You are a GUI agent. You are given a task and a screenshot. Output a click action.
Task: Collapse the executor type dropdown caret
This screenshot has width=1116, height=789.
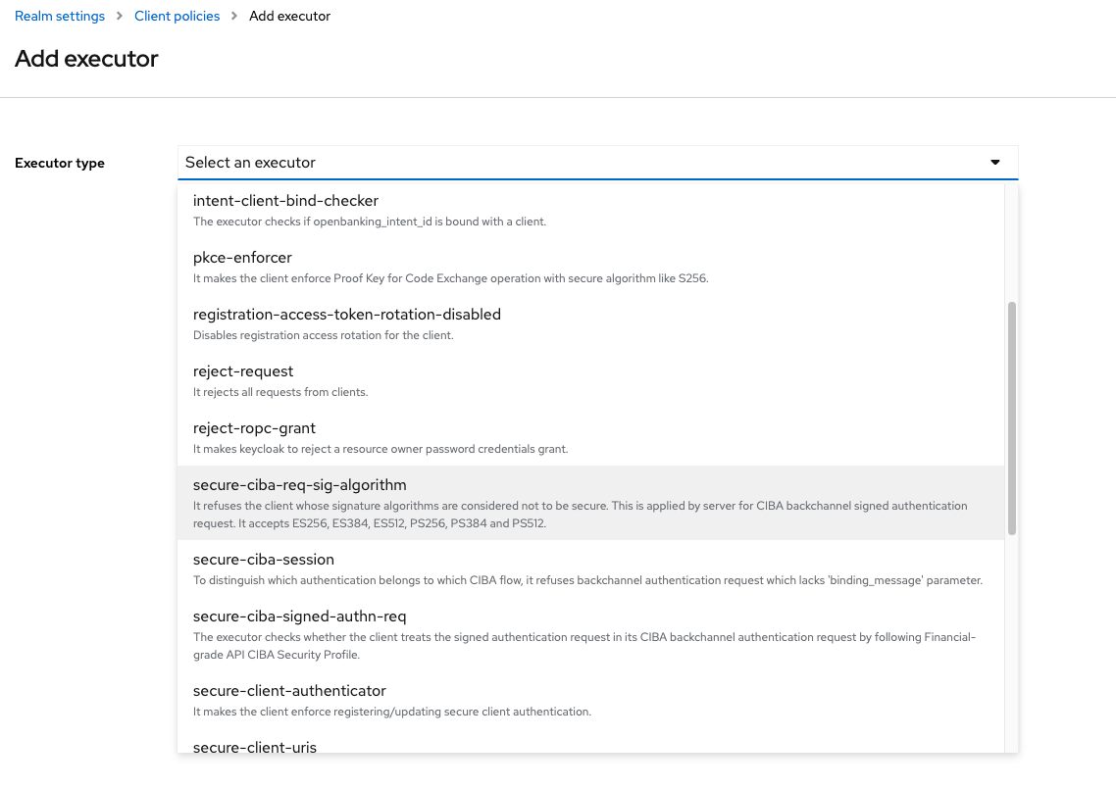[994, 162]
